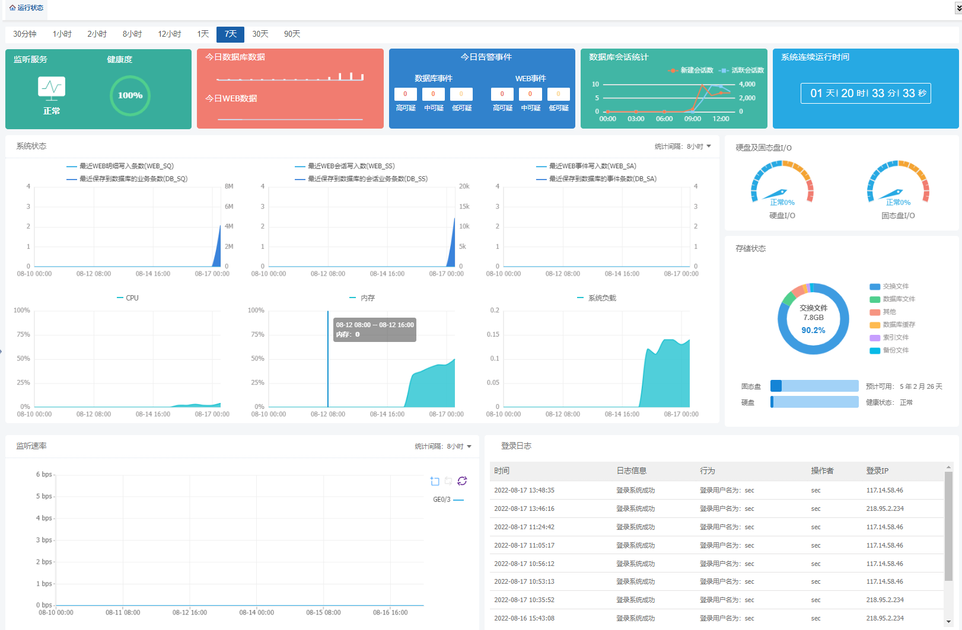The image size is (962, 630).
Task: Click the 硬盘I/O gauge
Action: click(782, 184)
